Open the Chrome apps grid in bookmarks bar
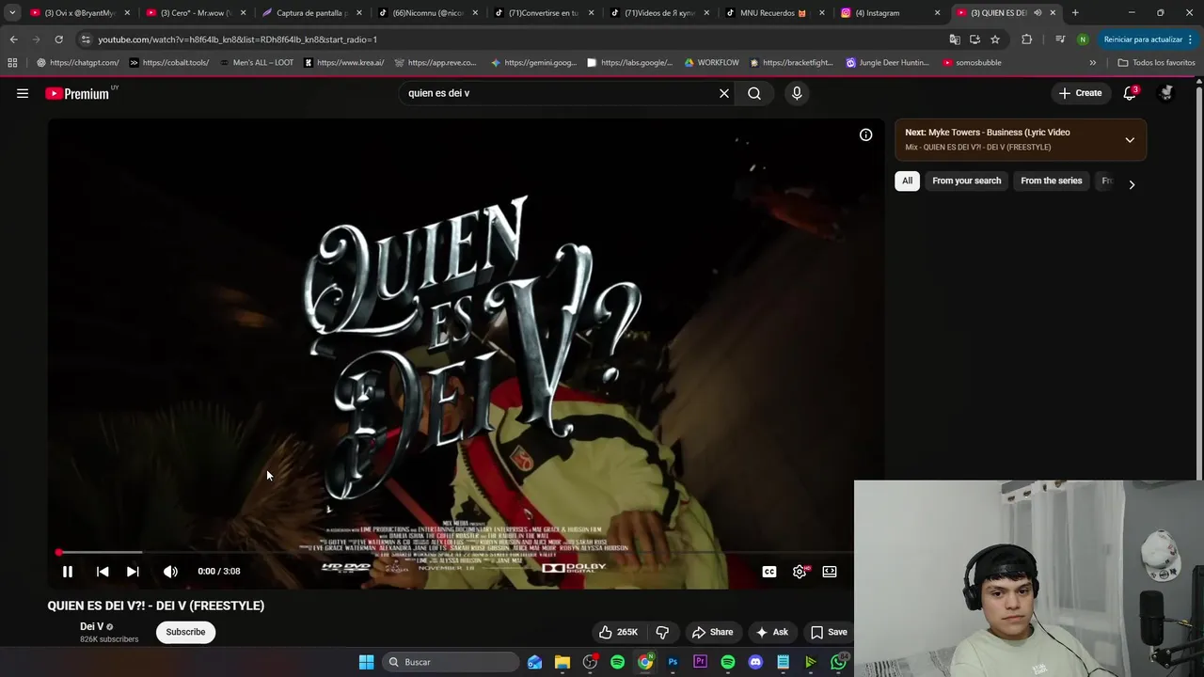The image size is (1204, 677). (x=12, y=63)
